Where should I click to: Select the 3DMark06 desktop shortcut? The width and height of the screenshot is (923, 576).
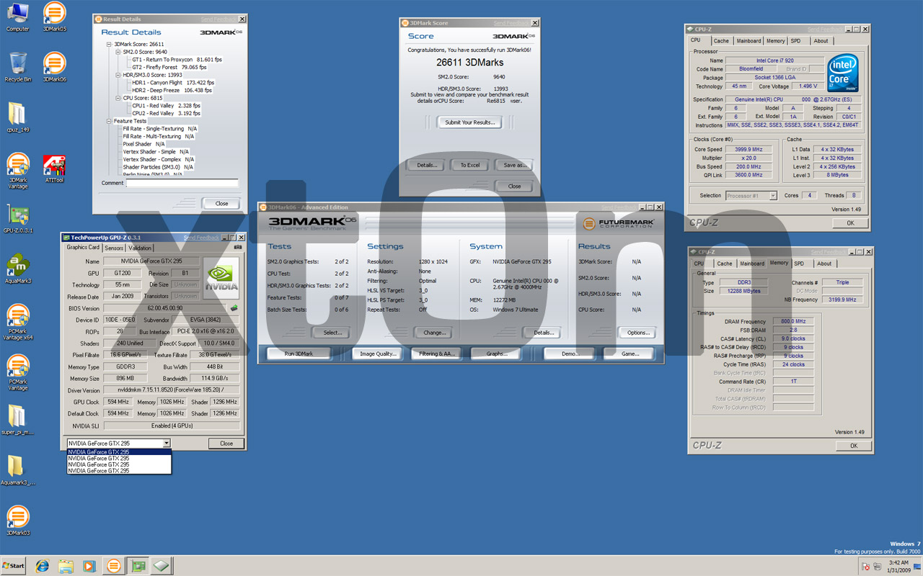point(54,68)
